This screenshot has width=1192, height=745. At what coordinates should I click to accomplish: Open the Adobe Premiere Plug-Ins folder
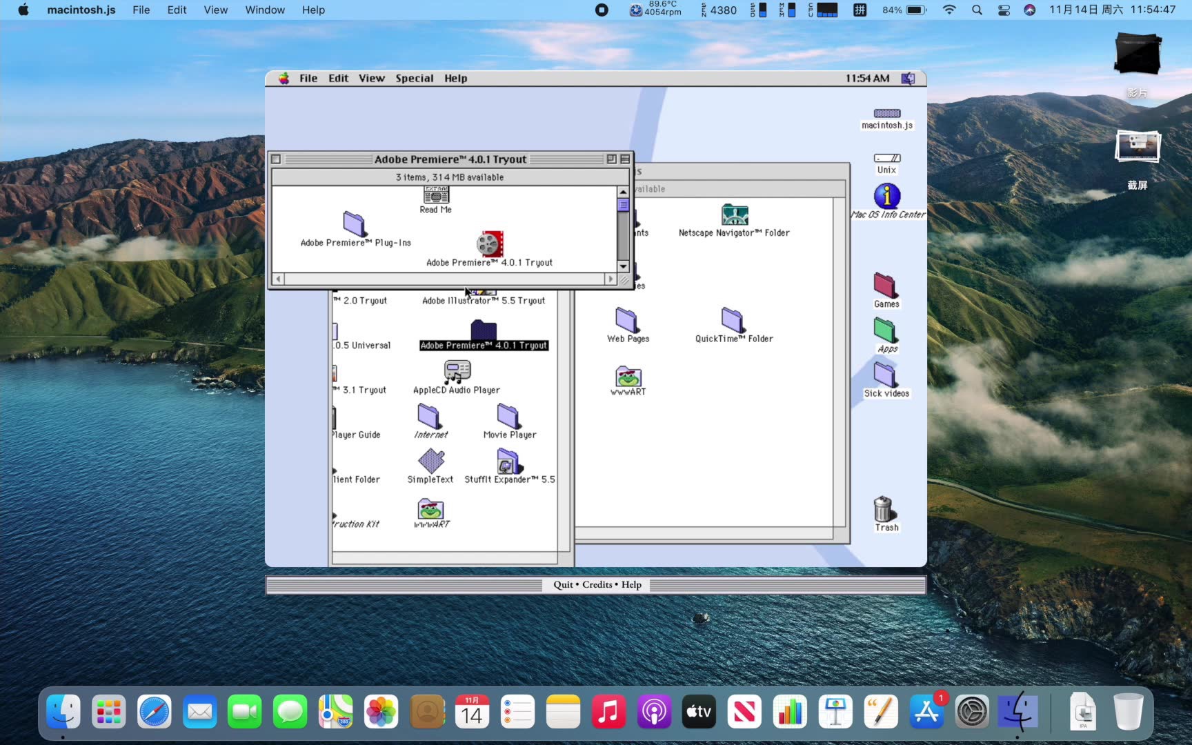click(355, 224)
